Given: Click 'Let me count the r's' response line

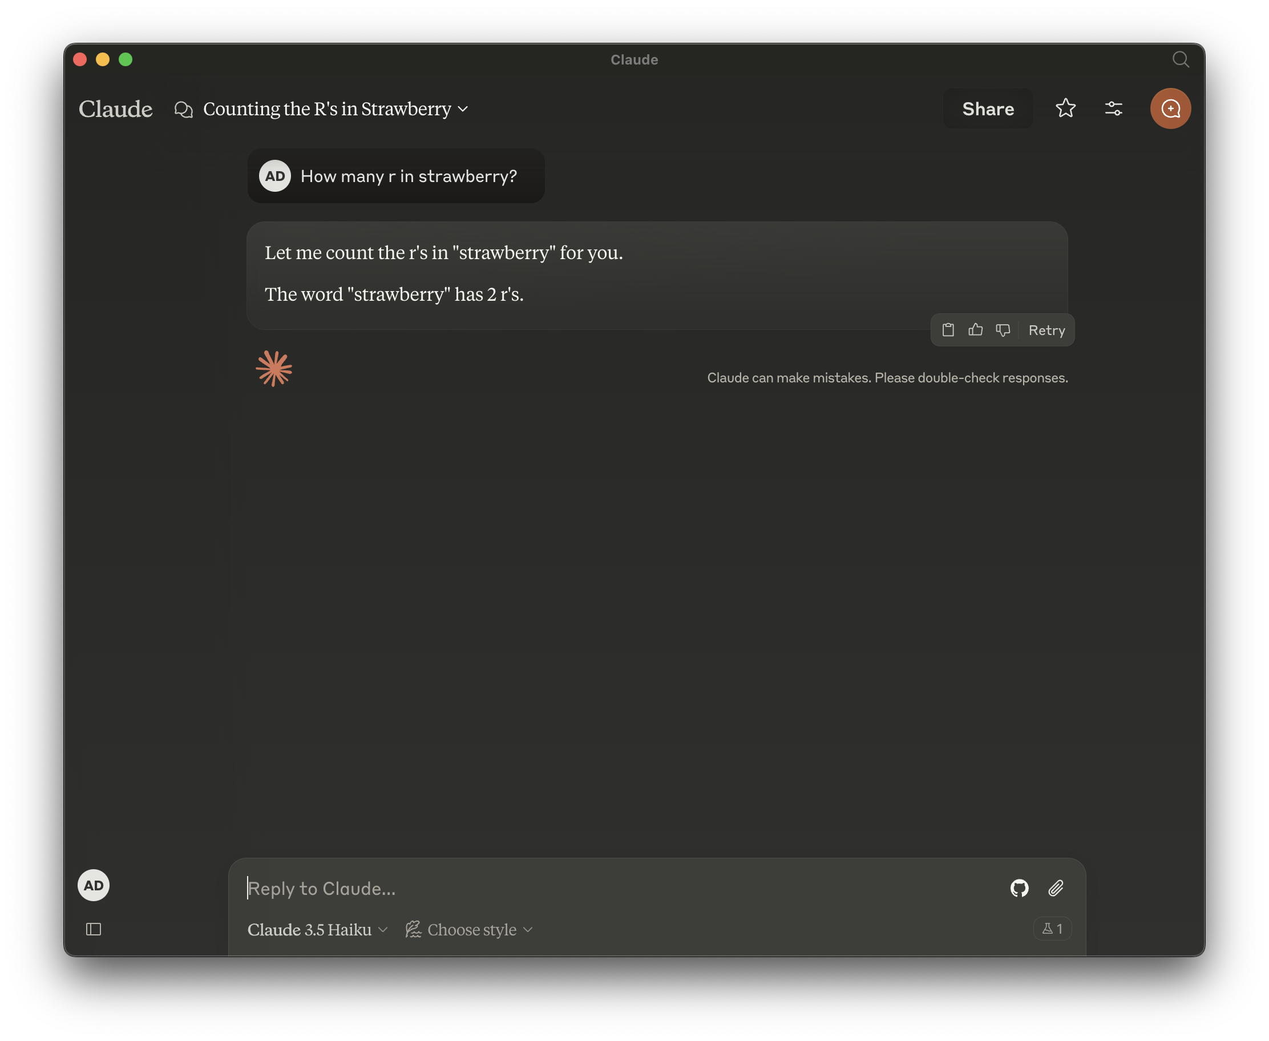Looking at the screenshot, I should [x=443, y=253].
